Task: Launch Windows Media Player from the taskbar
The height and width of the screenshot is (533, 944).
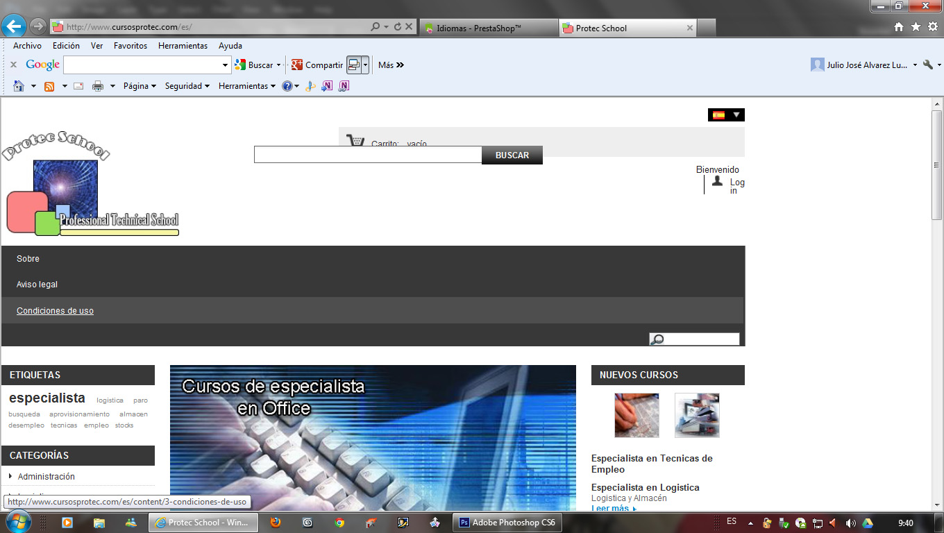Action: coord(67,523)
